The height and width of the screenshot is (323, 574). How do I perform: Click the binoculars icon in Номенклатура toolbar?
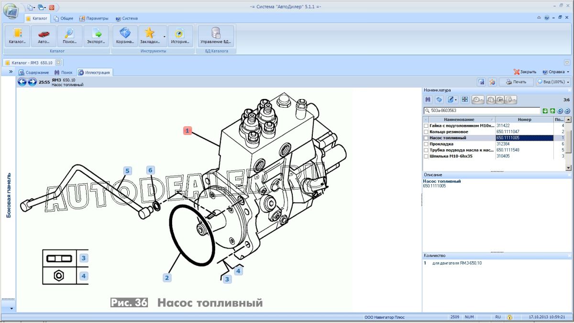(428, 100)
